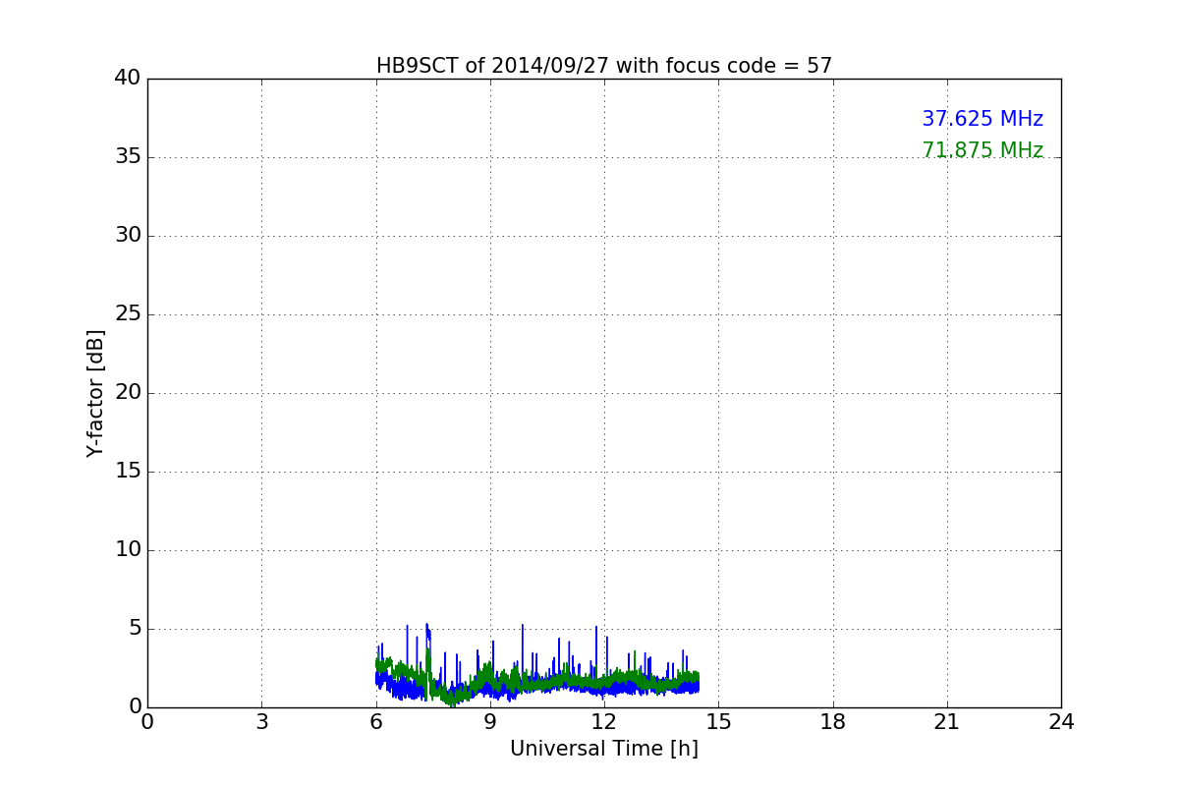Click the x-axis tick label '9'
This screenshot has width=1179, height=786.
490,722
